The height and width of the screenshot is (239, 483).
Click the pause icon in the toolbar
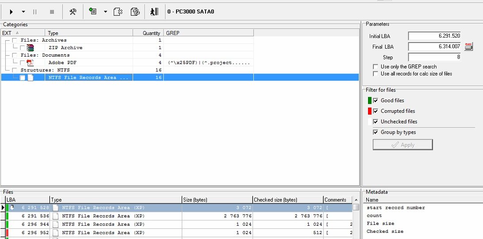34,12
